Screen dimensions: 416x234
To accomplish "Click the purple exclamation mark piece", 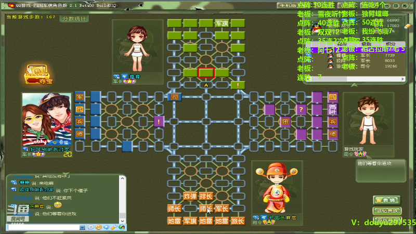I will point(159,122).
